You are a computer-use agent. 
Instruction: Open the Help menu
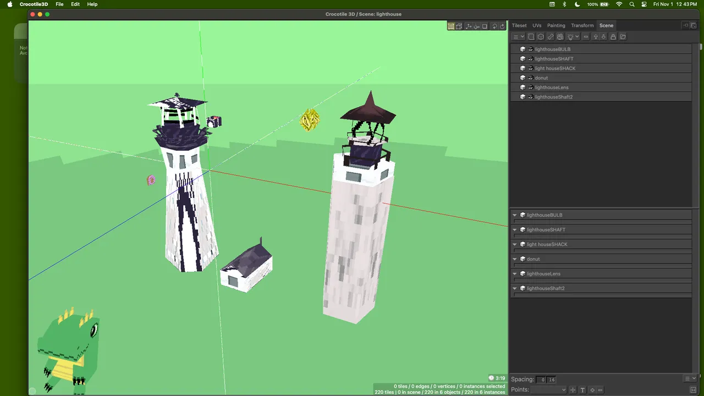92,4
